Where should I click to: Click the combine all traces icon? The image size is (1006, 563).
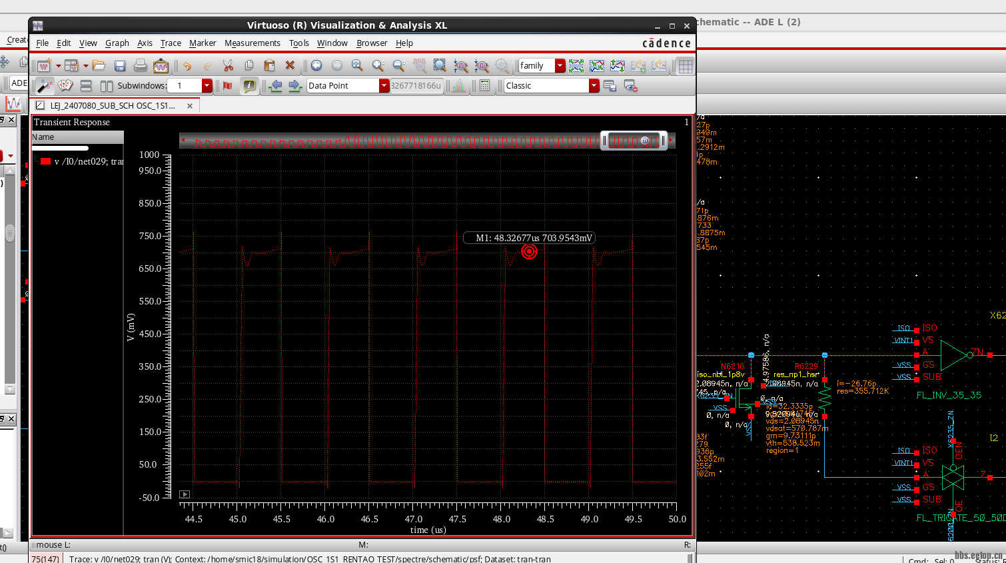click(597, 65)
